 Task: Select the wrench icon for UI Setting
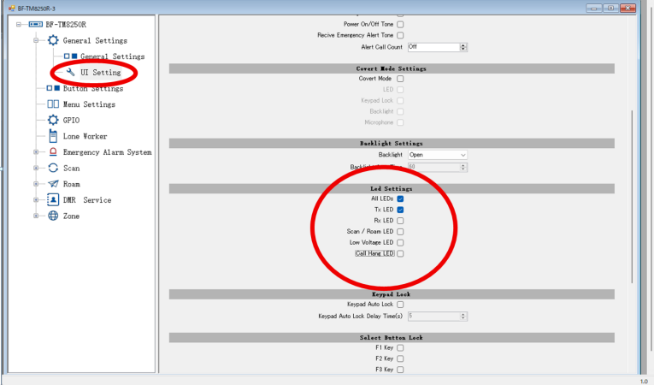[x=70, y=73]
